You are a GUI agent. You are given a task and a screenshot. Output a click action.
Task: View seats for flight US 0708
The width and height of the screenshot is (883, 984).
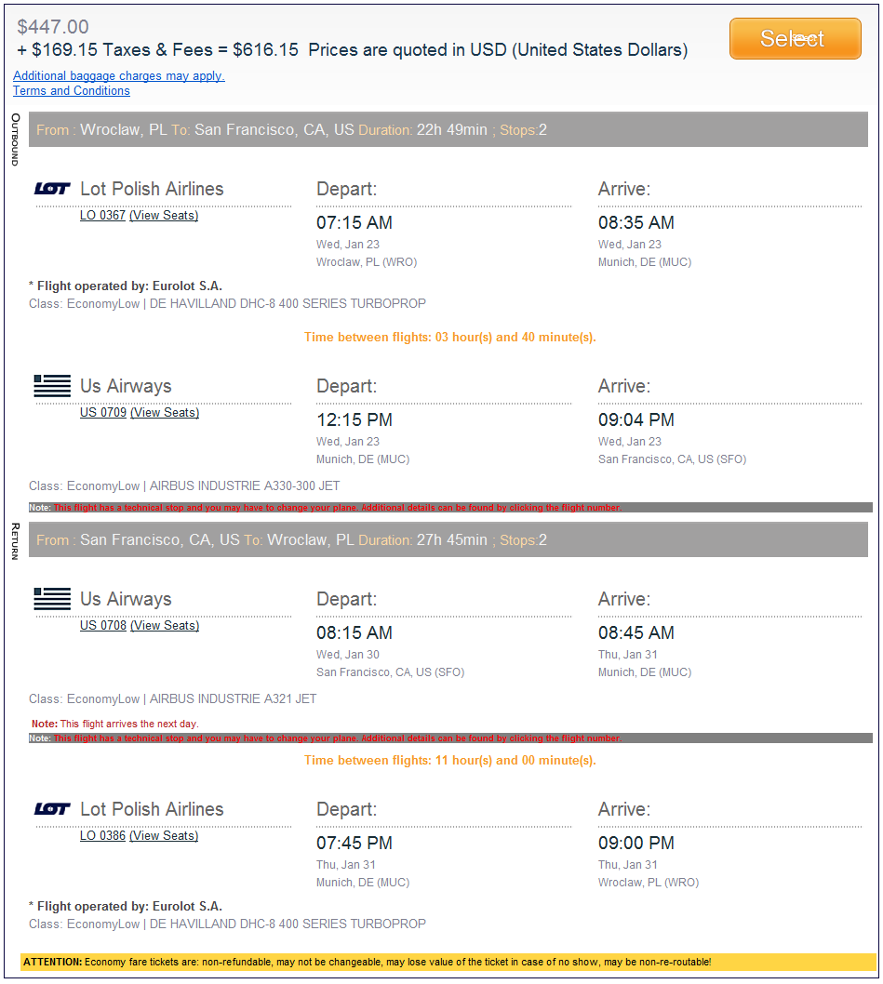165,626
